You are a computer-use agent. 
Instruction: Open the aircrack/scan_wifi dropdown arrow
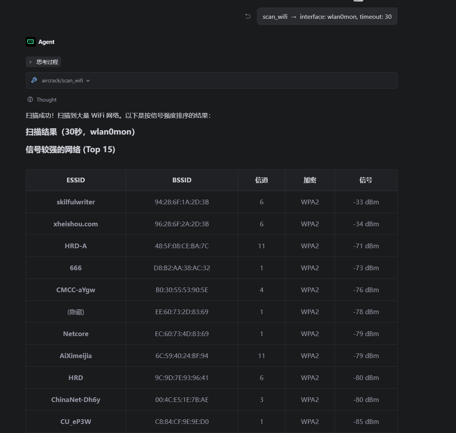tap(88, 81)
